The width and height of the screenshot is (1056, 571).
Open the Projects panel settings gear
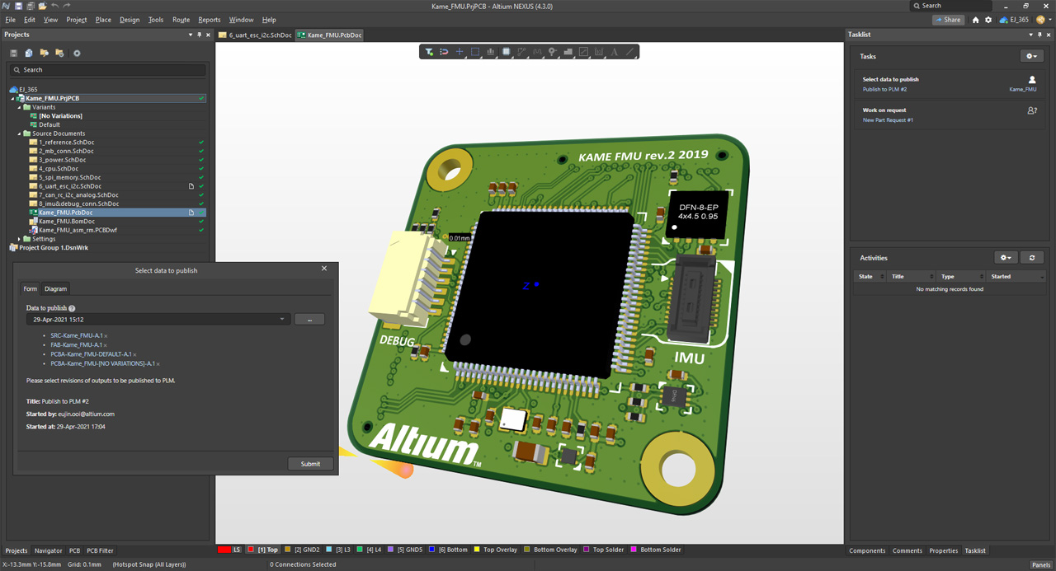(x=76, y=53)
